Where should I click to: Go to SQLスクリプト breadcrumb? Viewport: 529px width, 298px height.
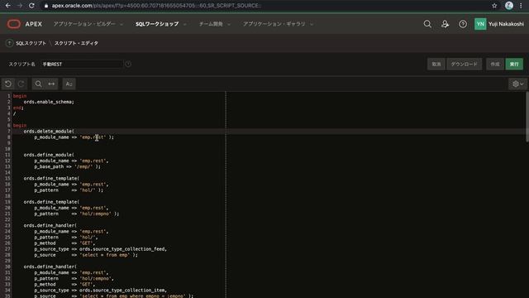point(31,43)
